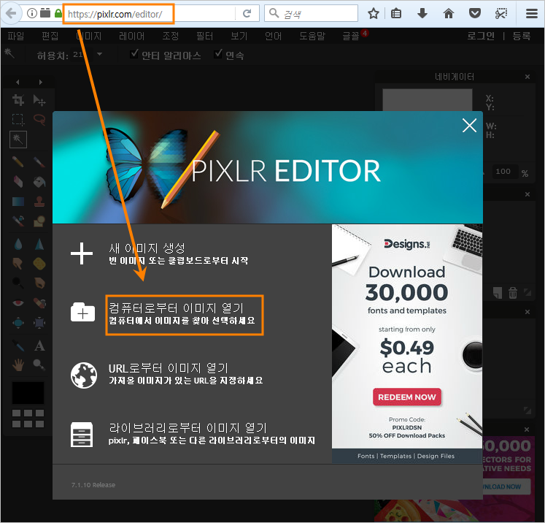Screen dimensions: 545x523
Task: Select the Pencil tool
Action: [x=18, y=162]
